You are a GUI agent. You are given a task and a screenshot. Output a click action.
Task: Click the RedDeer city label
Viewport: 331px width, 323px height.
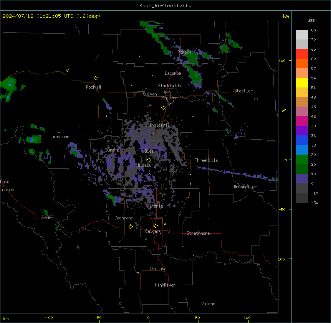169,98
